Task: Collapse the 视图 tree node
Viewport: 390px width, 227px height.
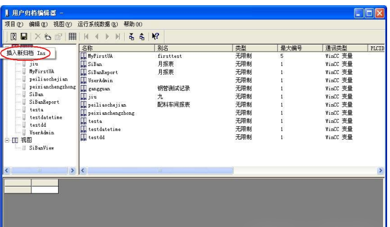Action: pos(7,140)
